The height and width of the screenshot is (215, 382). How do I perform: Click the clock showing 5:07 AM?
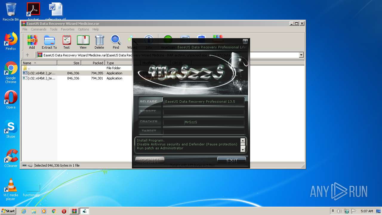pos(367,211)
